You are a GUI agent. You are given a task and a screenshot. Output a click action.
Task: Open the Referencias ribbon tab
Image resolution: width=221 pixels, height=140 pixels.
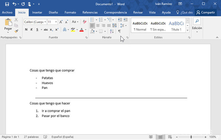90,12
